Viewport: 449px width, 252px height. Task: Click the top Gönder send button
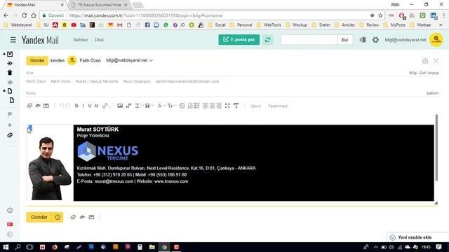click(37, 61)
